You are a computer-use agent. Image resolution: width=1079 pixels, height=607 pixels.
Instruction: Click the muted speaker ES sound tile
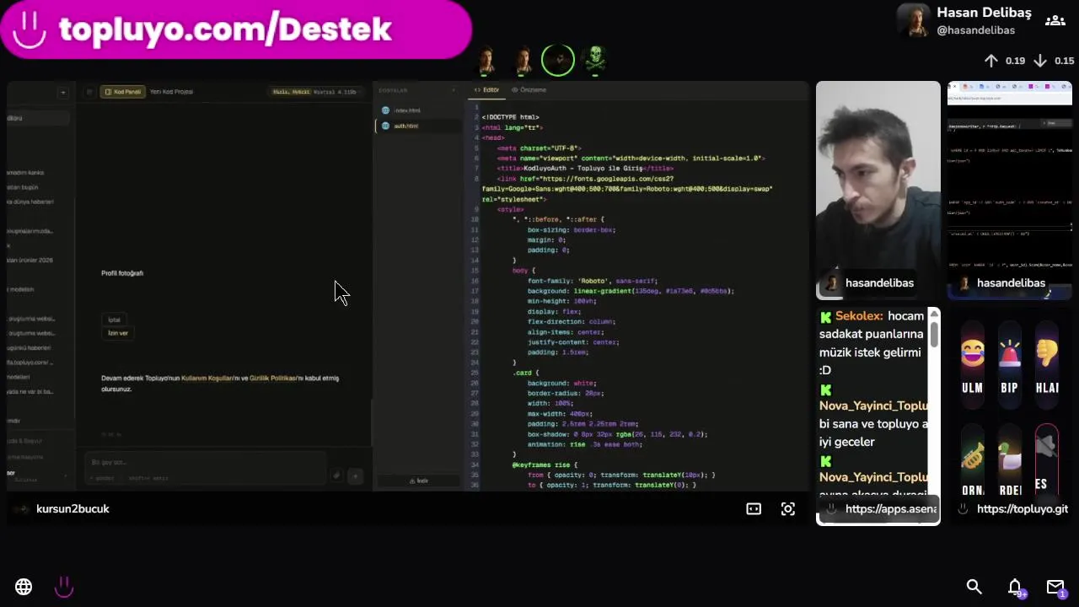point(1046,460)
